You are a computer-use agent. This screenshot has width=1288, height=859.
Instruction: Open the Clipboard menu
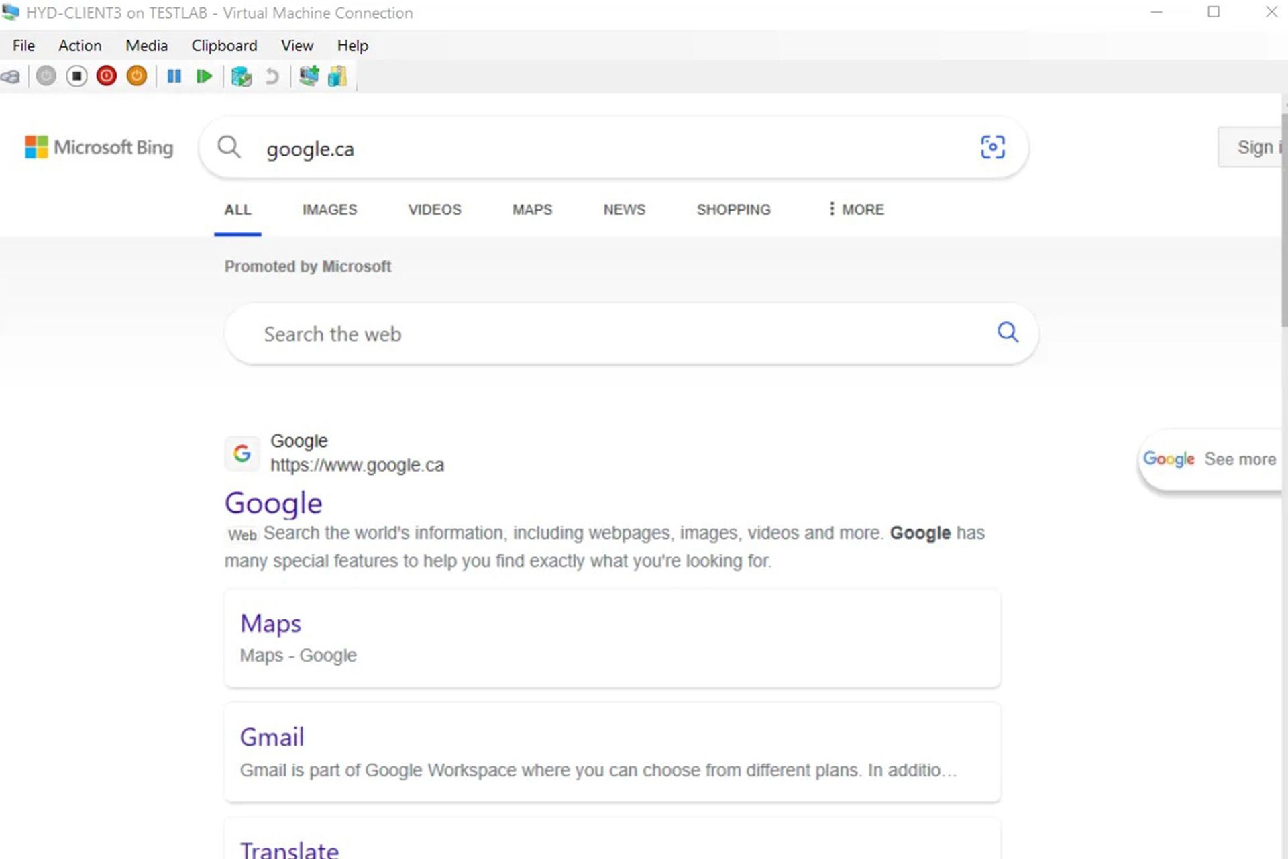pyautogui.click(x=224, y=46)
